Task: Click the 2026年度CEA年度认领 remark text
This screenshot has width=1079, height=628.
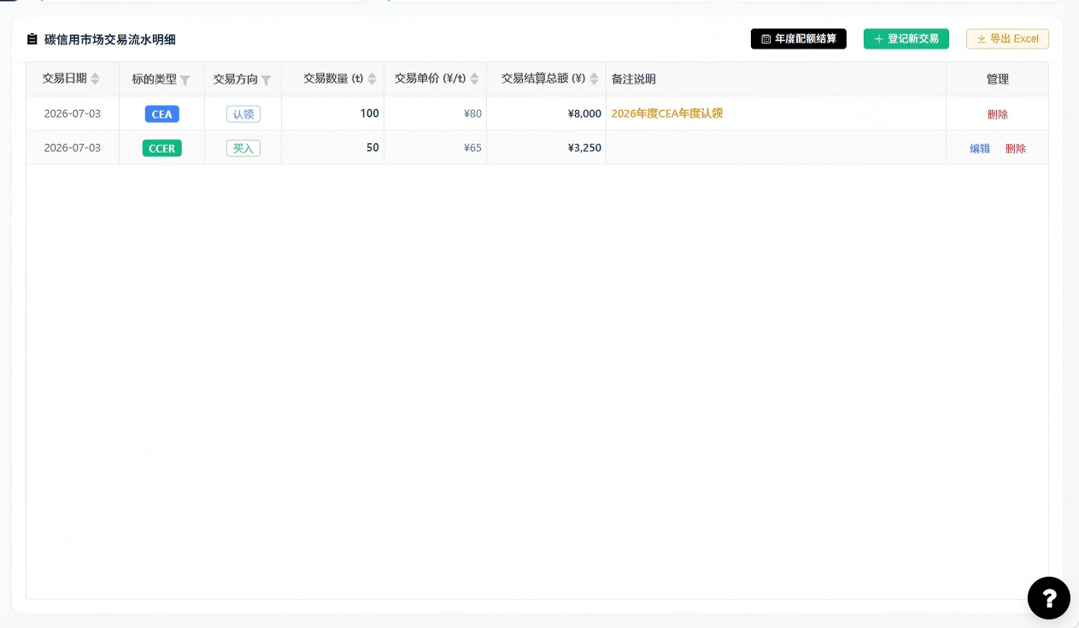Action: (667, 113)
